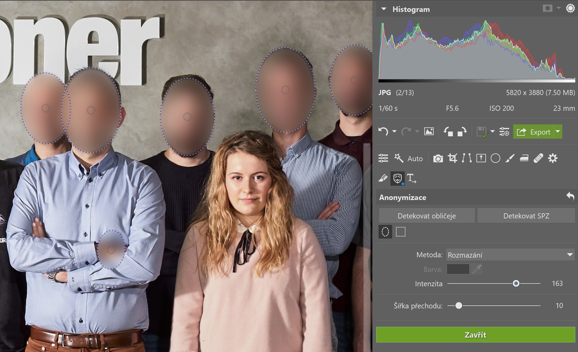Click the Export button
Viewport: 578px width, 352px height.
[534, 132]
